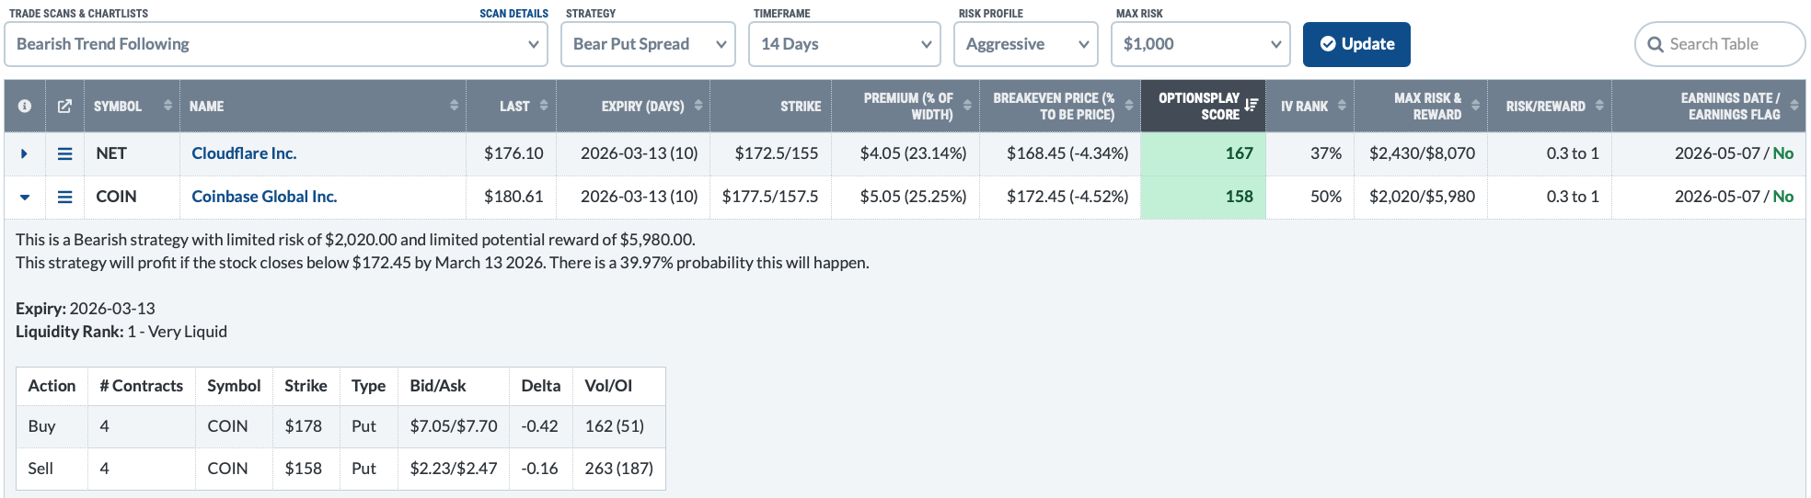
Task: Click the -0.42 delta cell
Action: 539,426
